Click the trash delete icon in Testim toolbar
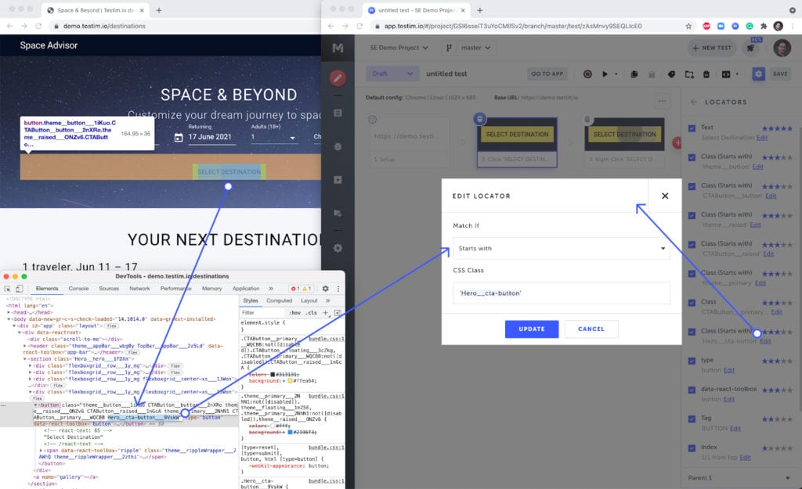This screenshot has width=802, height=489. pyautogui.click(x=706, y=74)
